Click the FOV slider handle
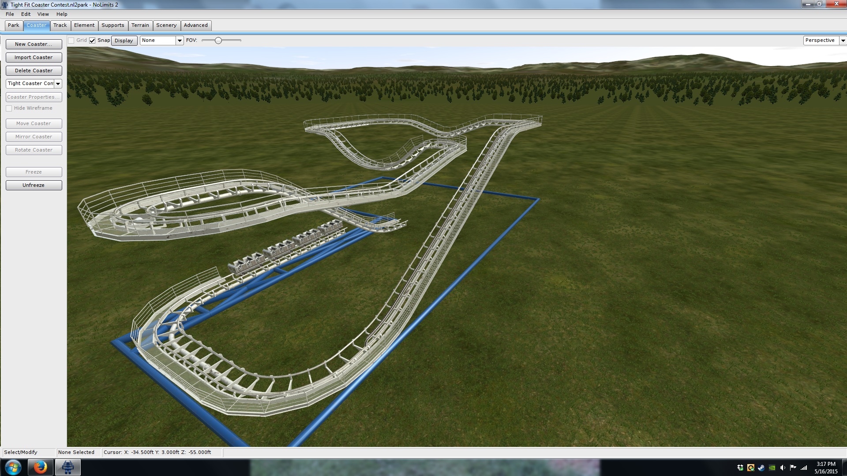847x476 pixels. pos(218,41)
